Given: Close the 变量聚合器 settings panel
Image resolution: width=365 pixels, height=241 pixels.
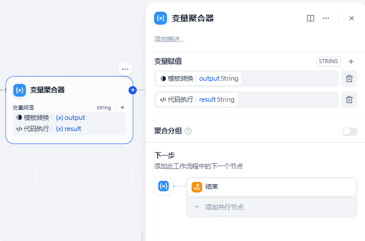Looking at the screenshot, I should tap(352, 18).
